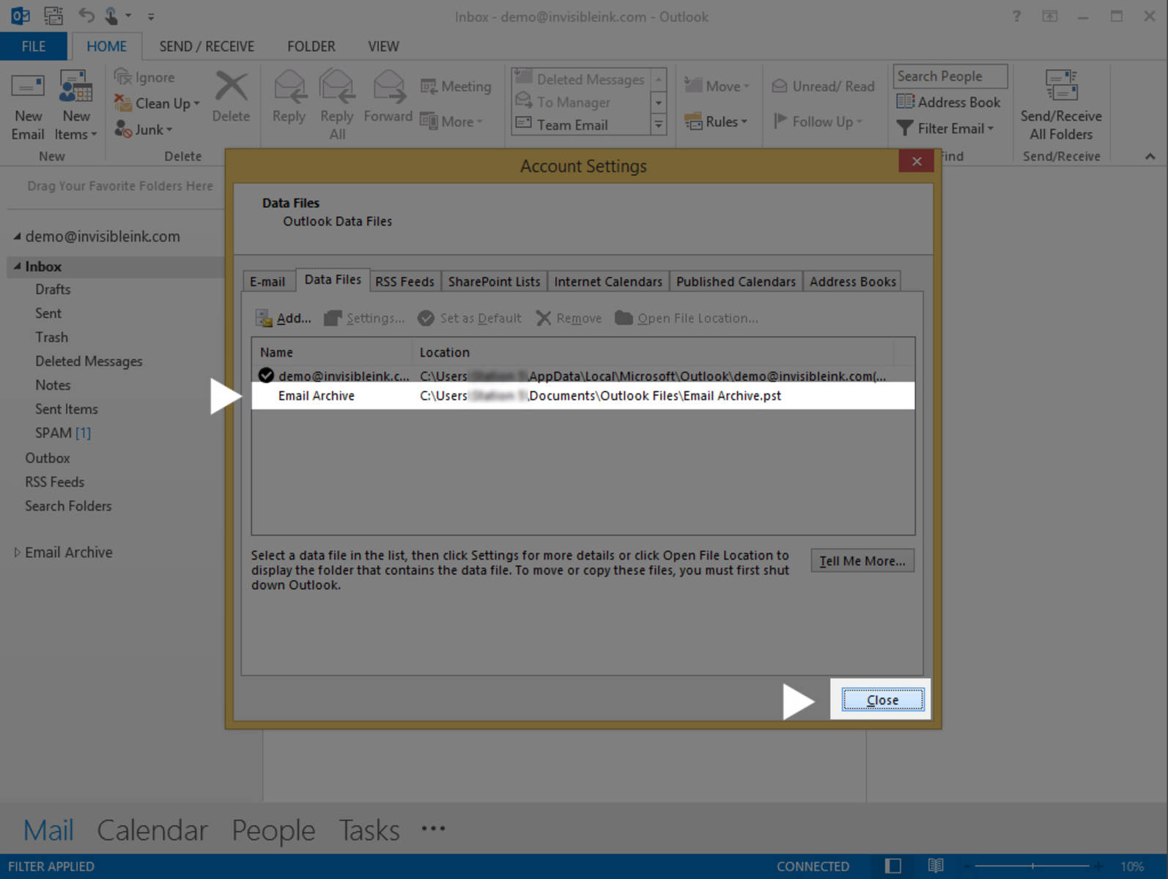Select the Email Archive data file row
The height and width of the screenshot is (879, 1168).
[x=583, y=396]
